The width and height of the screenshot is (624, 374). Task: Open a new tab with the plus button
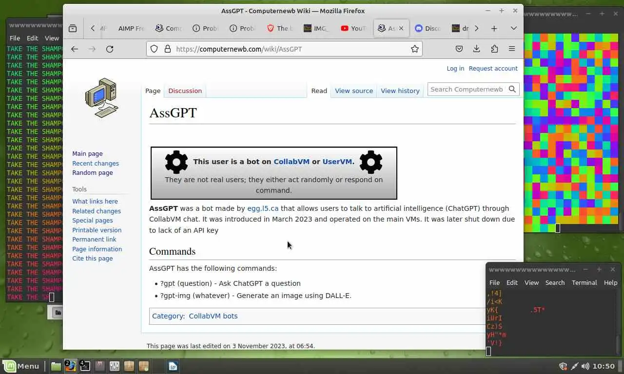click(494, 29)
